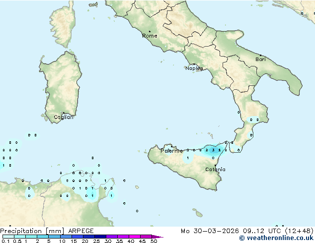Click the dark navy 25–30 legend swatch

pos(100,237)
